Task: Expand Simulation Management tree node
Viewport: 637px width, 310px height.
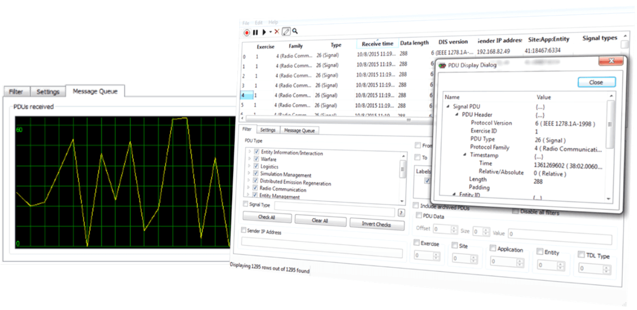Action: (x=249, y=173)
